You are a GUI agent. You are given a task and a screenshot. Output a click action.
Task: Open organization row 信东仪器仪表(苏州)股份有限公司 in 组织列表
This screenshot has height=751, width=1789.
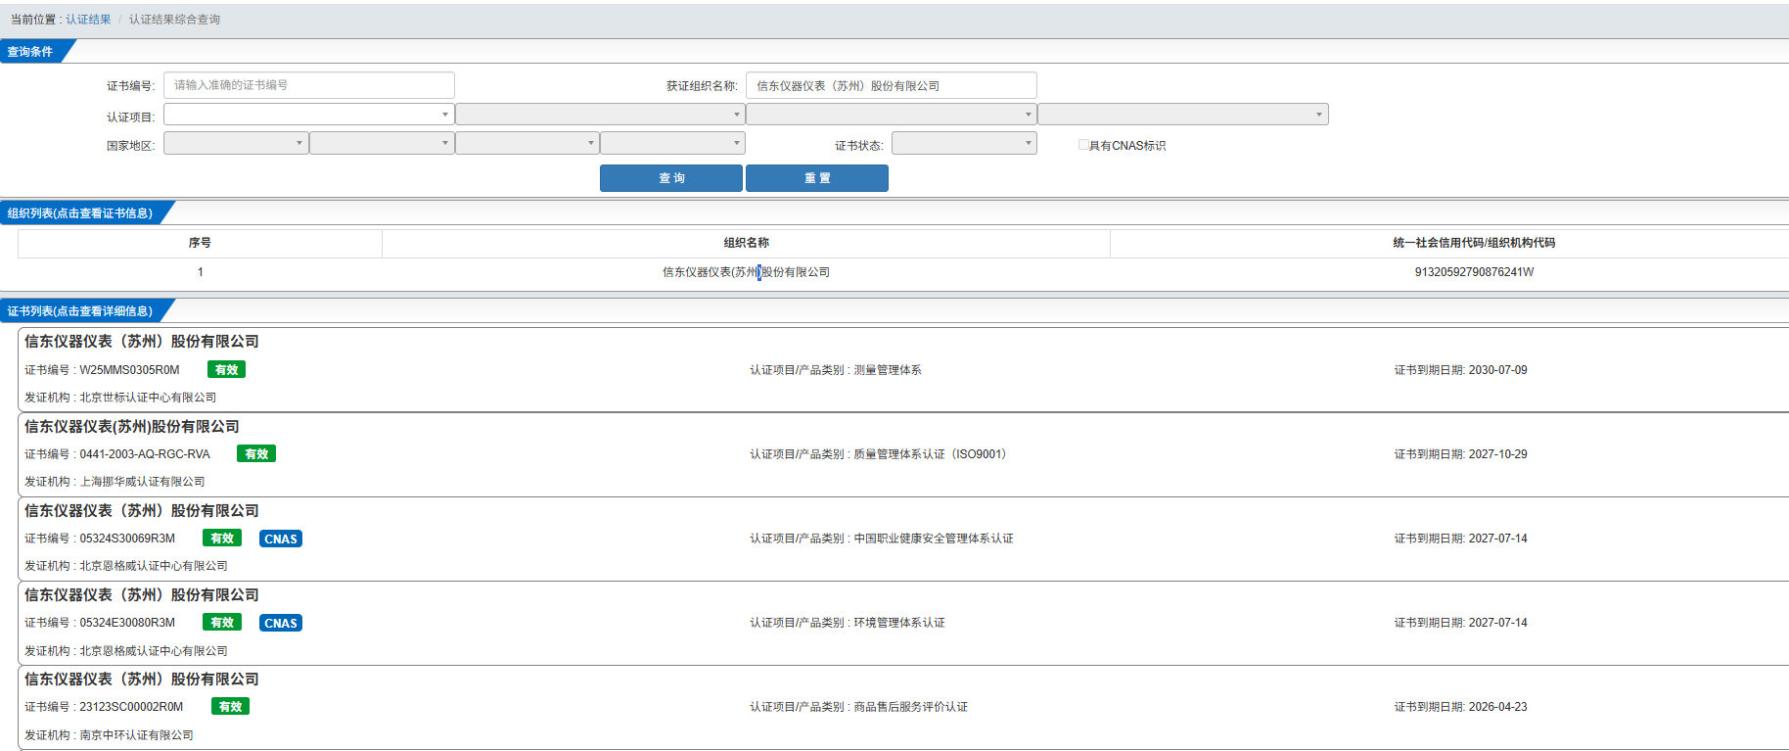tap(746, 272)
